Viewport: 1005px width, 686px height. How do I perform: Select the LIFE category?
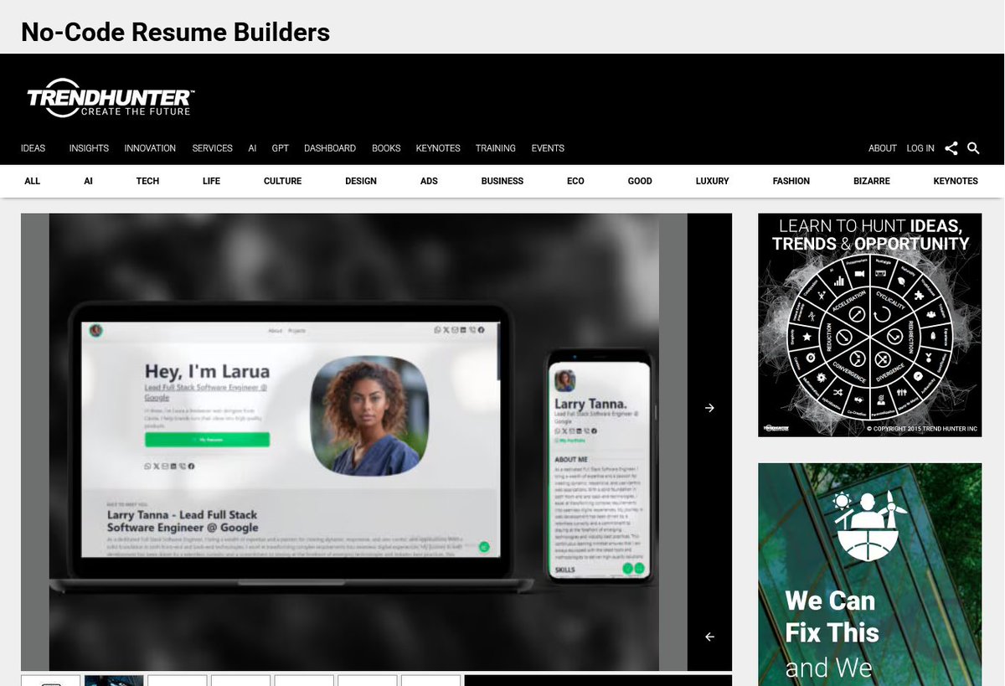(211, 181)
